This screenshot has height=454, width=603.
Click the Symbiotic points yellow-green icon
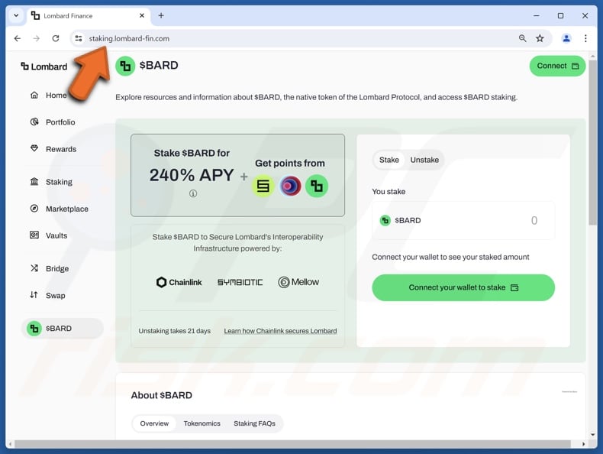pos(263,186)
